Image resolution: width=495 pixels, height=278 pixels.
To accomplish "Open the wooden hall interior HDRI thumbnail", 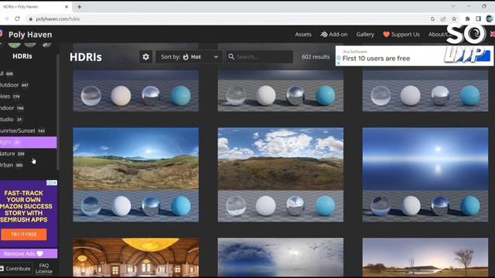I will 136,257.
